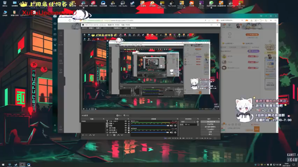Screen dimensions: 298x167
Task: Remove scene with minus button
Action: point(86,135)
